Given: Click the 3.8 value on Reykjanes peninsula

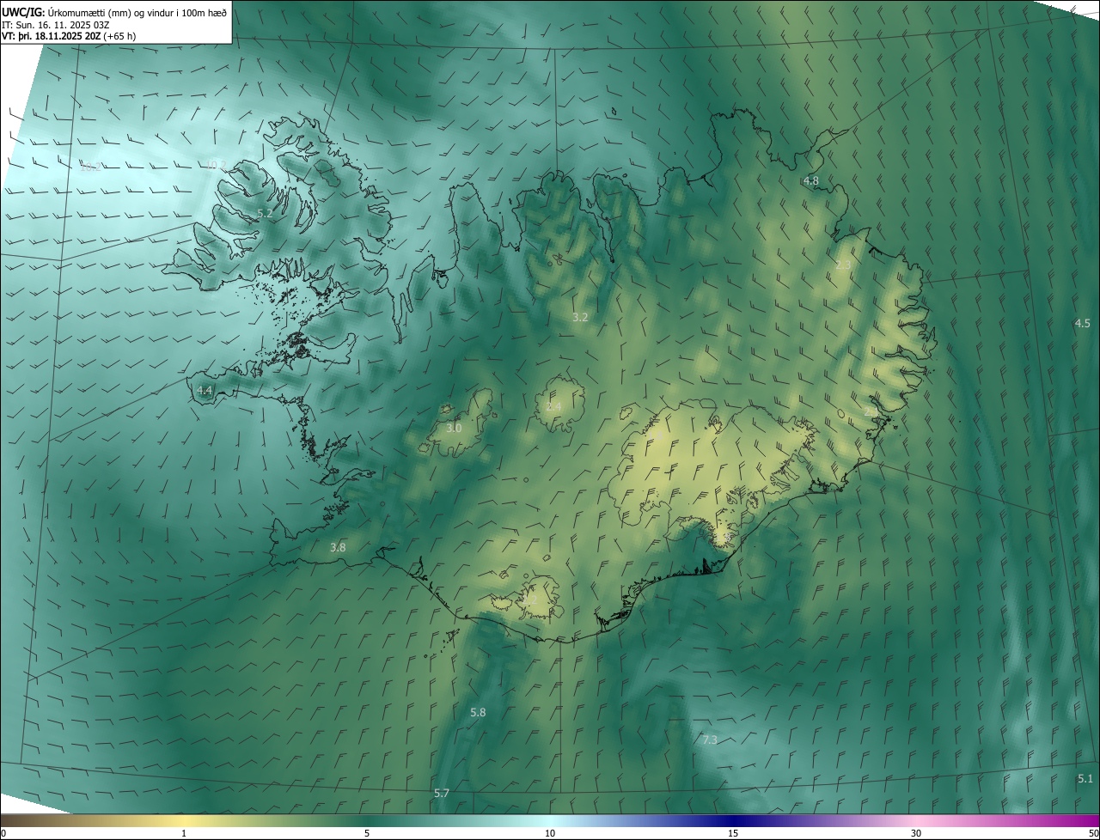Looking at the screenshot, I should 338,547.
